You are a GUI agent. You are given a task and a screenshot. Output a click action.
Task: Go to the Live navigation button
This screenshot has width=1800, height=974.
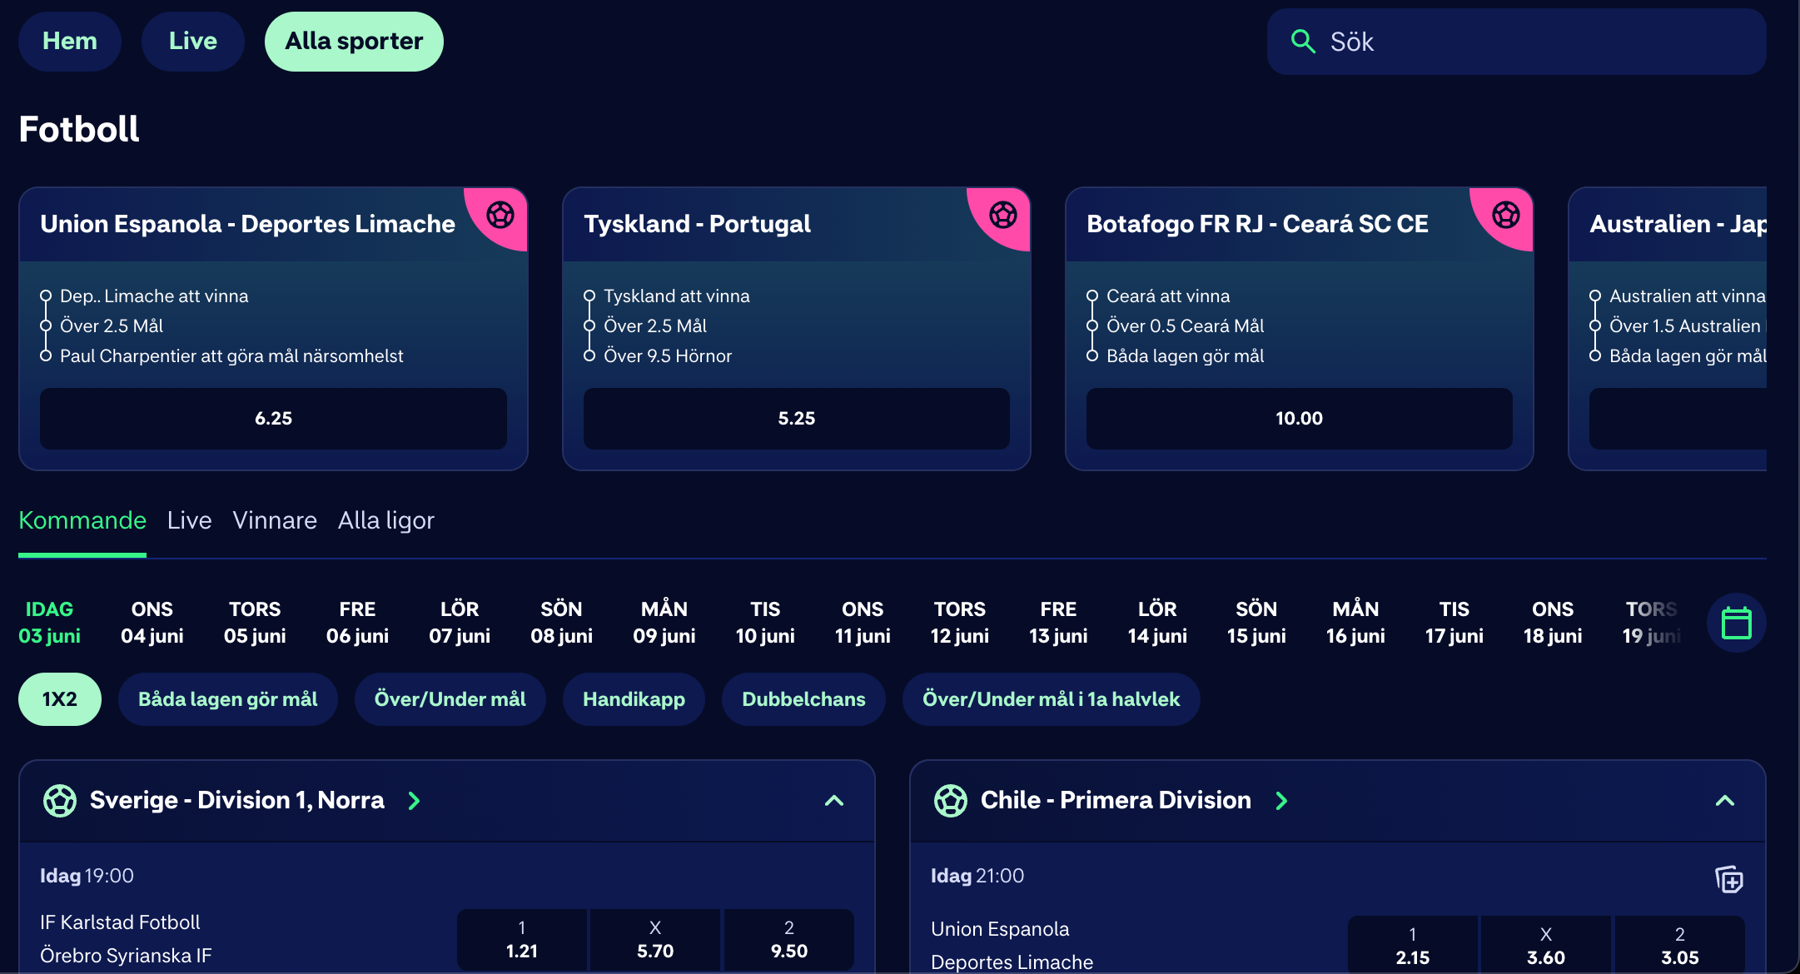click(x=192, y=42)
